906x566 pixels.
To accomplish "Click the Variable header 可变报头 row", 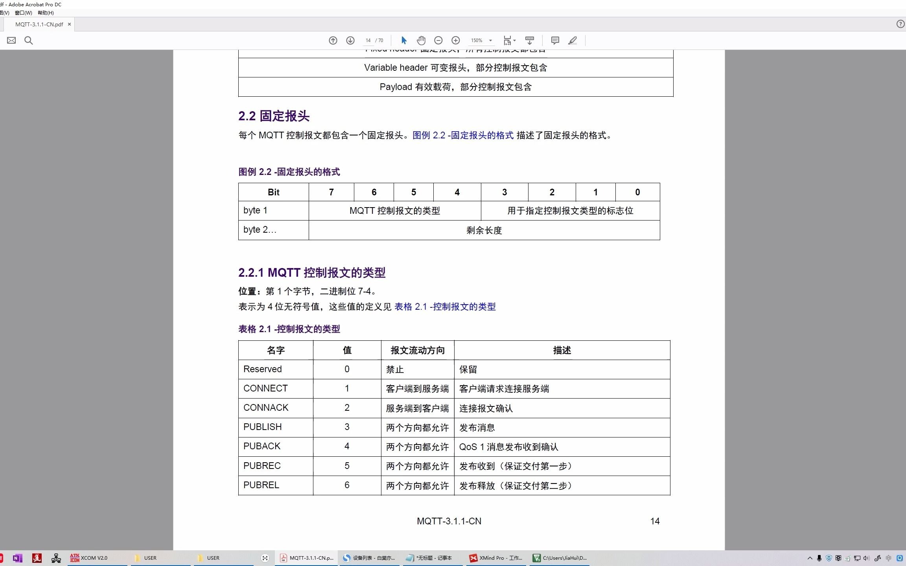I will coord(456,68).
